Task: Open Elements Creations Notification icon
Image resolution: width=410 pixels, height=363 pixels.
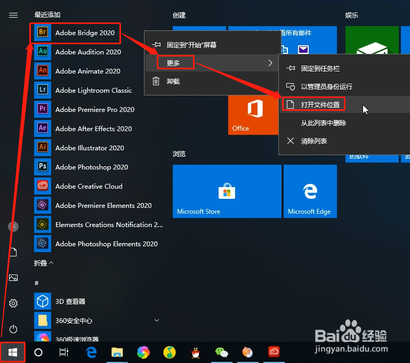Action: 43,224
